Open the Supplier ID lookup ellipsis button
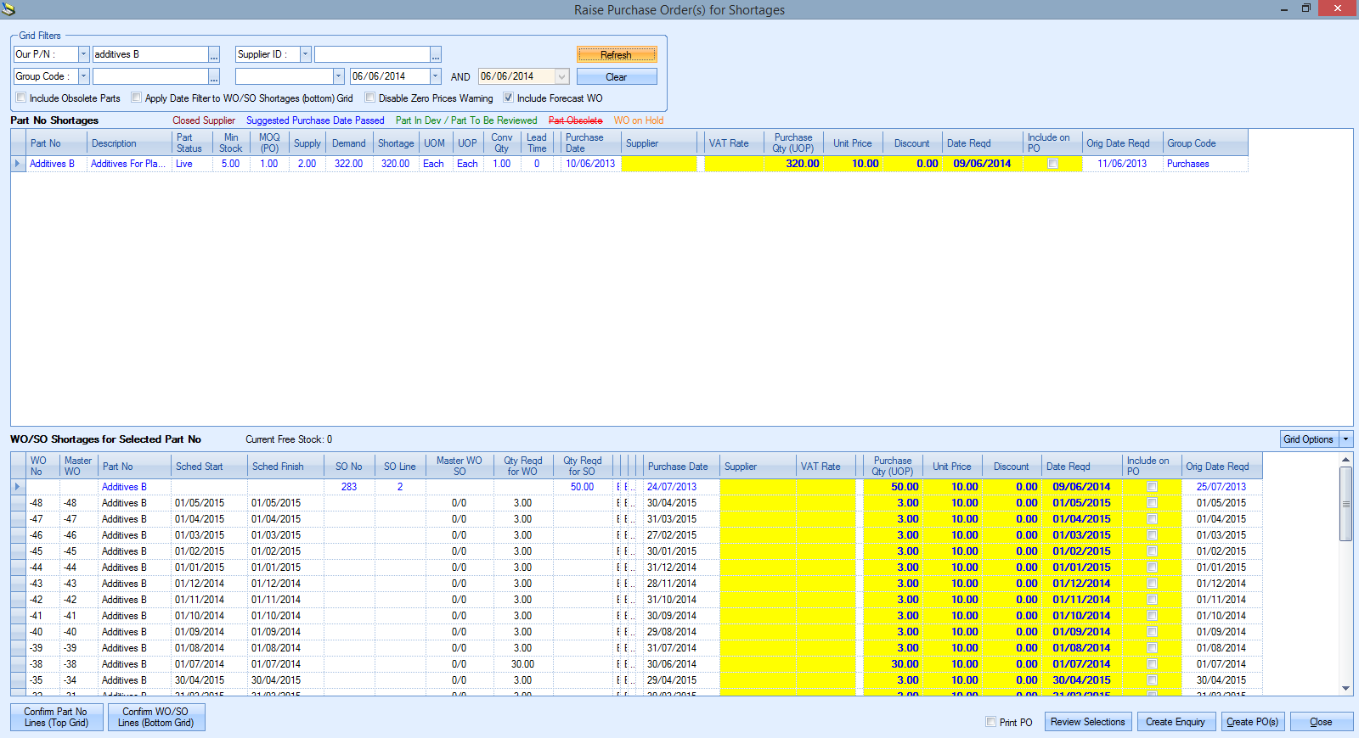1359x738 pixels. pyautogui.click(x=436, y=55)
